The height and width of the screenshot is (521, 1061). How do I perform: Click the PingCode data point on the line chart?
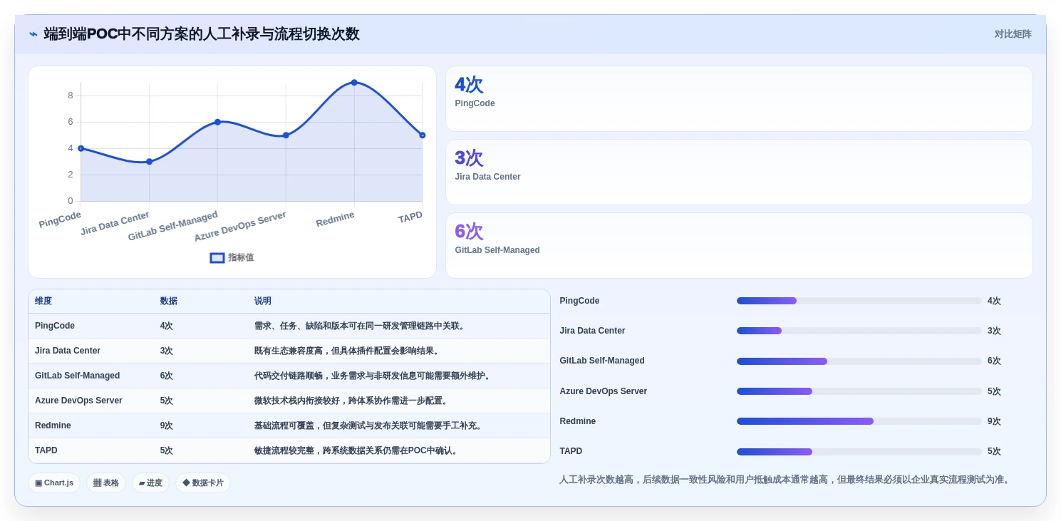pos(81,148)
